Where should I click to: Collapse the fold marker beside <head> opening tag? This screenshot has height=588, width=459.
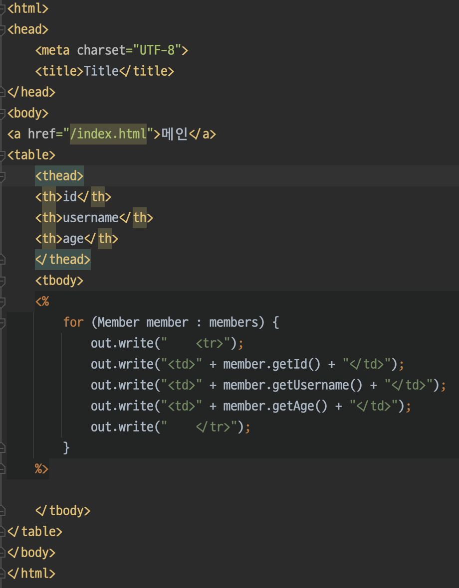(2, 29)
